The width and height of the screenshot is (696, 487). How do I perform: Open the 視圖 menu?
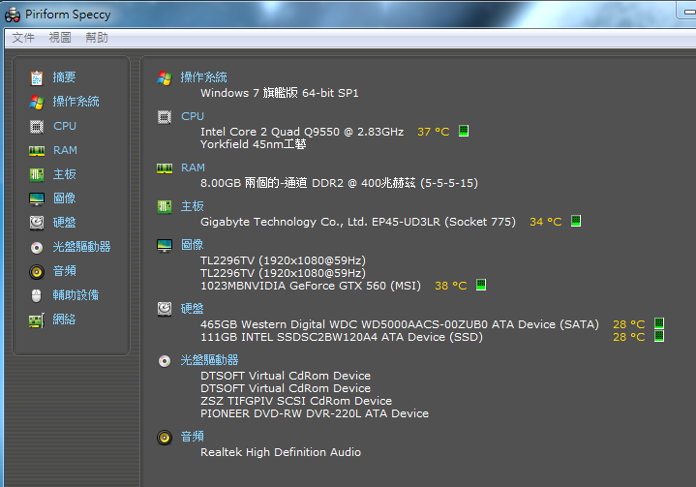point(60,38)
